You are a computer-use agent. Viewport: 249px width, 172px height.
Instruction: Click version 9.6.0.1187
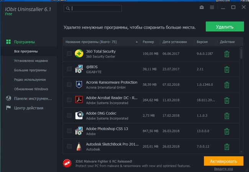click(205, 54)
